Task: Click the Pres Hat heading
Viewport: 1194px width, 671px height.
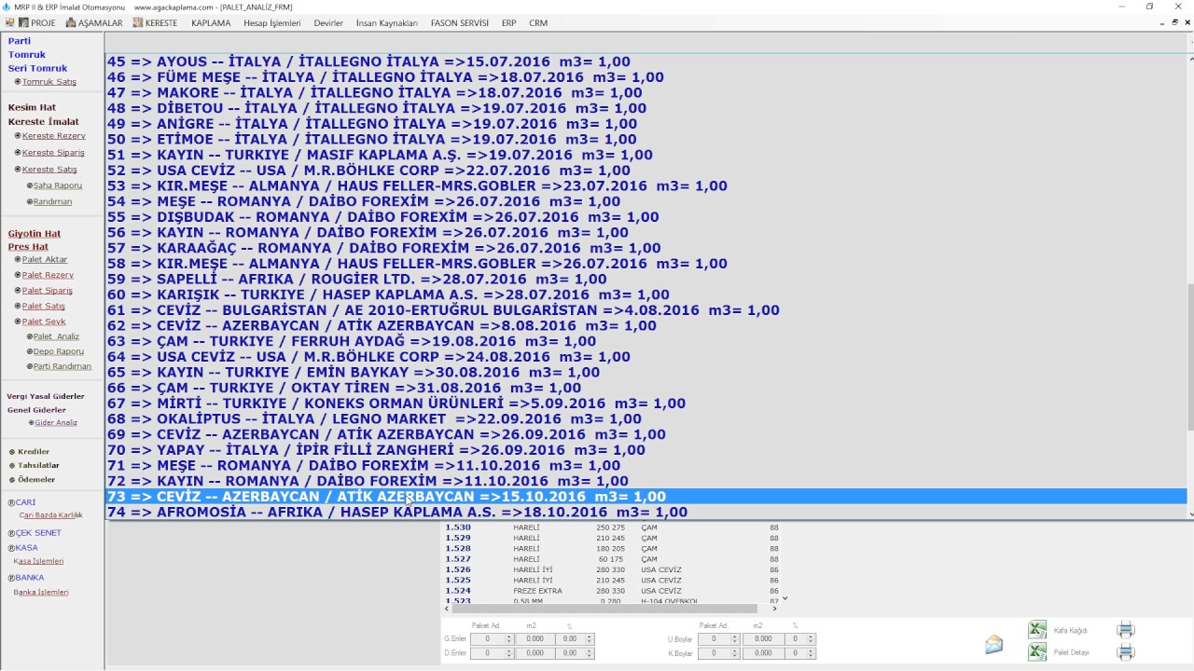Action: (28, 247)
